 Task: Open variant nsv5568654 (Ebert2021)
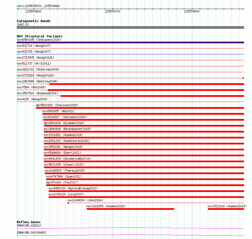tap(62, 153)
